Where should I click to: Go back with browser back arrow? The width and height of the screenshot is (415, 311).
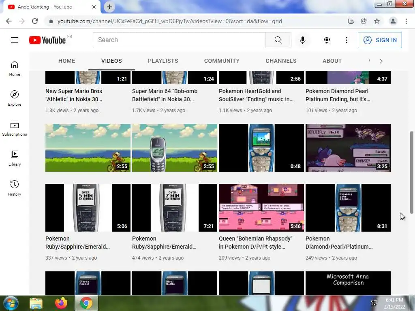9,21
